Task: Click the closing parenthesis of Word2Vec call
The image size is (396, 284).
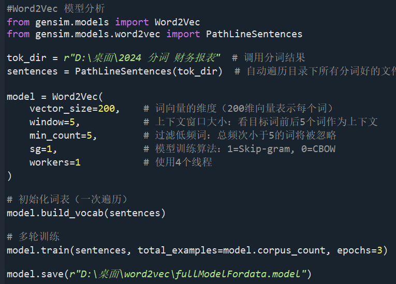Action: (x=9, y=176)
